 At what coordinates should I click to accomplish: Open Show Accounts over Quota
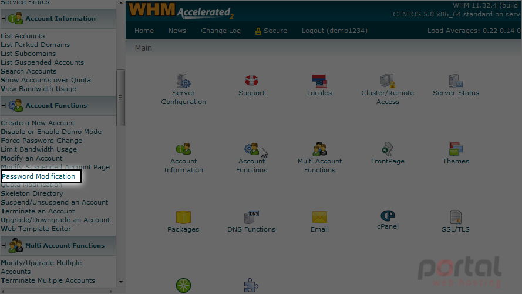[x=46, y=80]
